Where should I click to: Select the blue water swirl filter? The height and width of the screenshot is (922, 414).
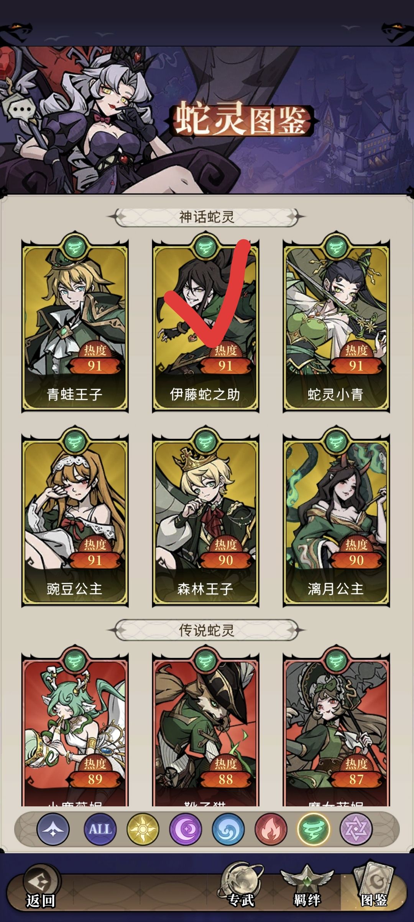pyautogui.click(x=228, y=829)
